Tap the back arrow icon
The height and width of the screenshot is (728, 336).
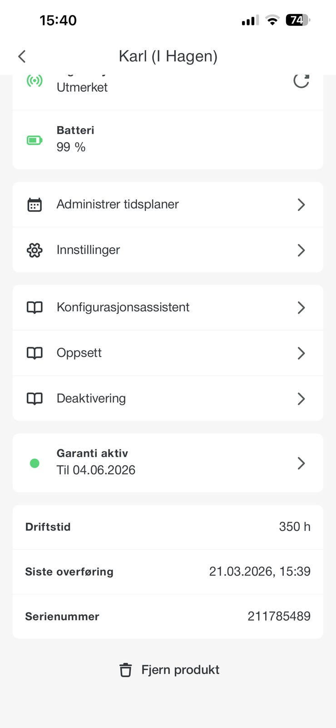(22, 56)
